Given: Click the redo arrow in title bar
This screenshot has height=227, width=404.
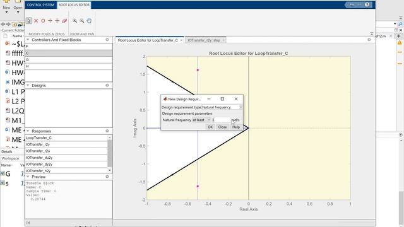Looking at the screenshot, I should pos(359,4).
